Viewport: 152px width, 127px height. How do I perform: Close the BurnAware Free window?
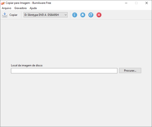click(147, 3)
